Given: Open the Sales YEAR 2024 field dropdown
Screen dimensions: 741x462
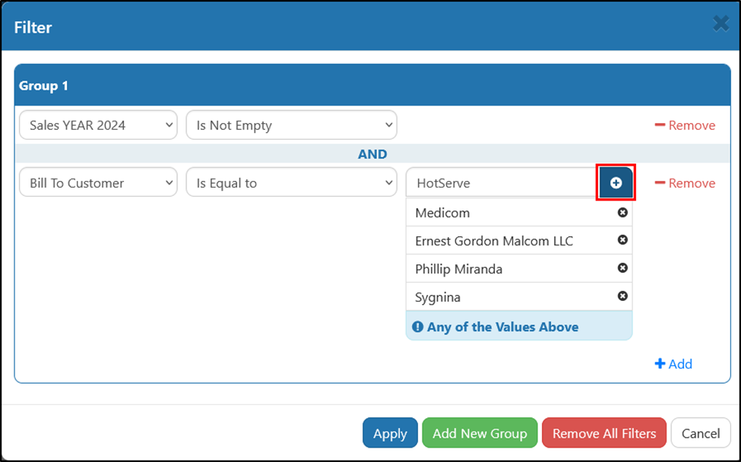Looking at the screenshot, I should [98, 125].
